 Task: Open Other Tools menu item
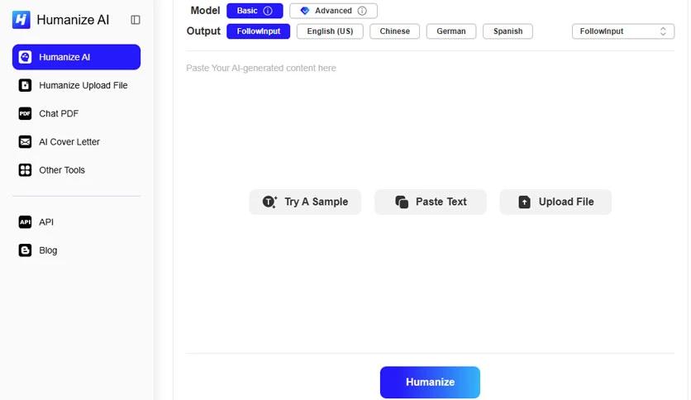tap(76, 169)
